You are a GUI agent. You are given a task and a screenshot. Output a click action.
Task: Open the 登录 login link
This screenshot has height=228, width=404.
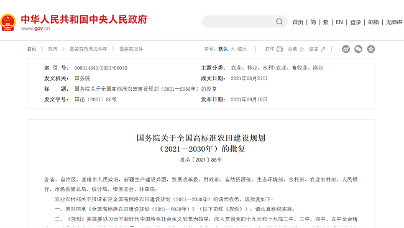[356, 22]
